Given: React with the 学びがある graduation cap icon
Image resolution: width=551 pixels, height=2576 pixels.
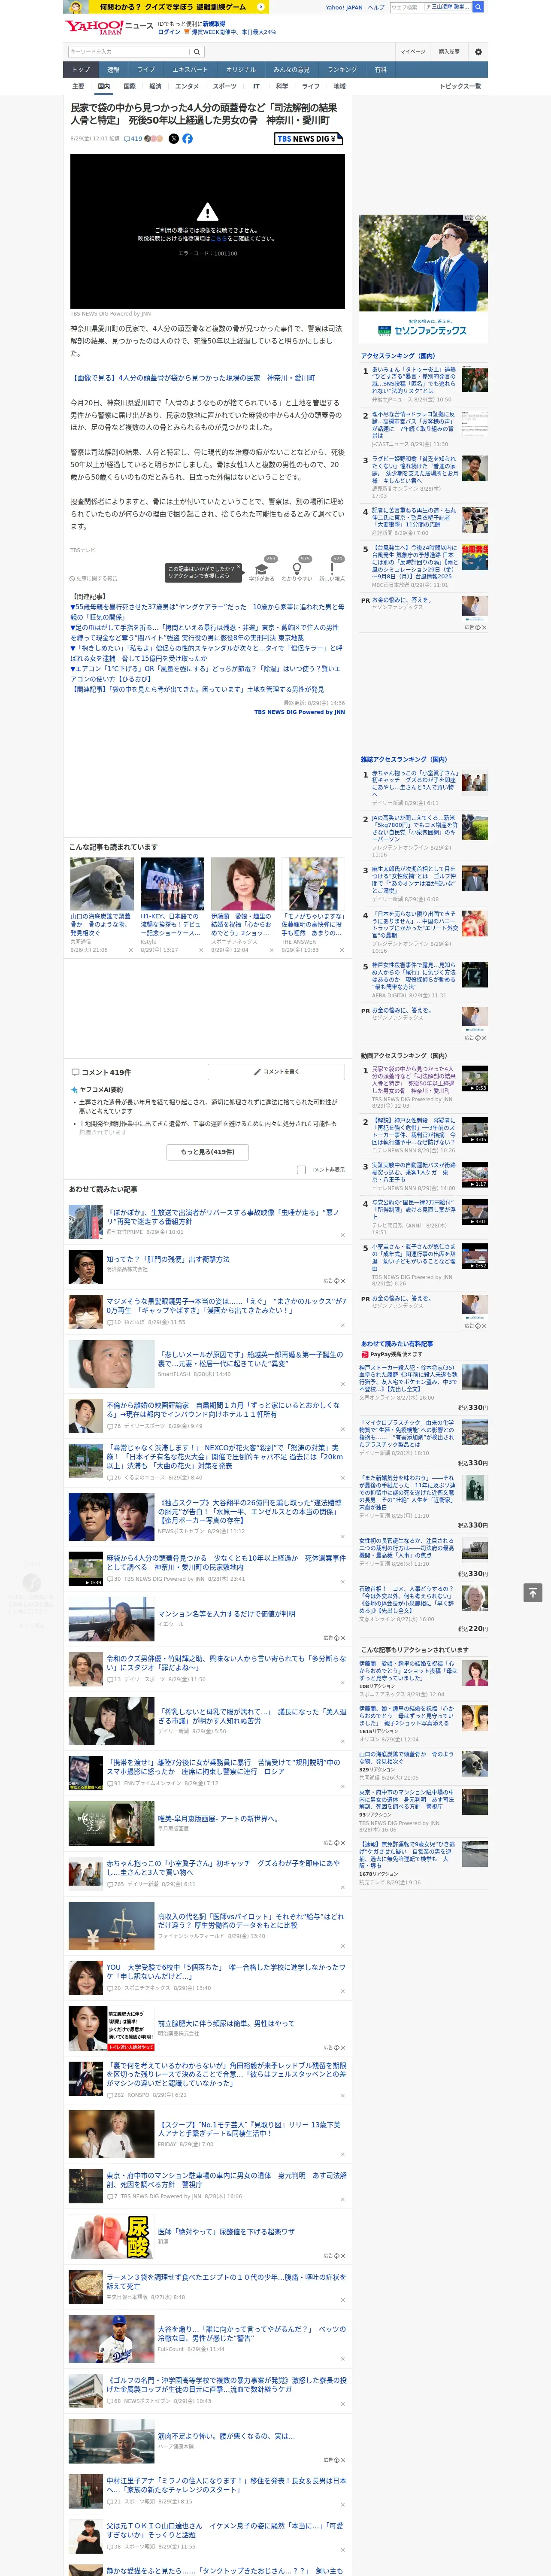Looking at the screenshot, I should tap(262, 568).
